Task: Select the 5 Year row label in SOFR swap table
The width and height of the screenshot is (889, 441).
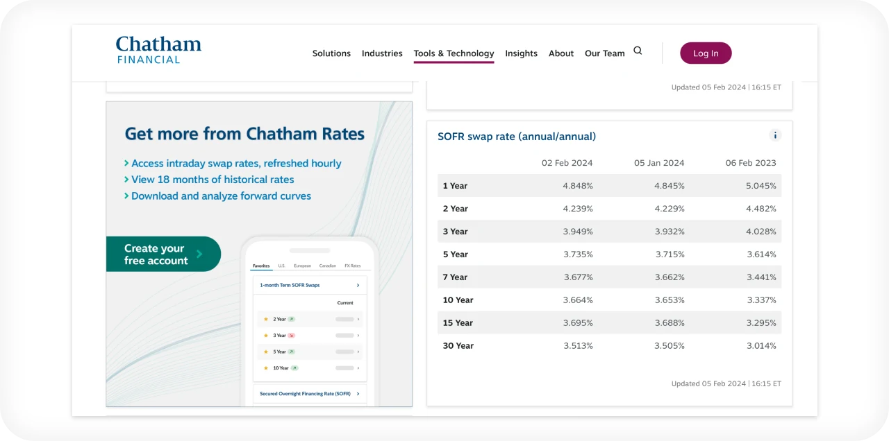Action: coord(455,254)
